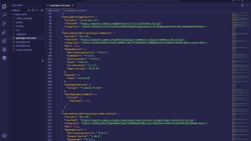This screenshot has height=141, width=251.
Task: Click the "estree-walker" dependency line
Action: tap(84, 59)
